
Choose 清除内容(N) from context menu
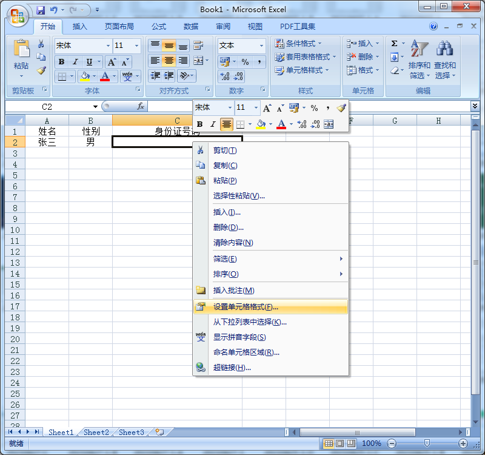point(270,243)
